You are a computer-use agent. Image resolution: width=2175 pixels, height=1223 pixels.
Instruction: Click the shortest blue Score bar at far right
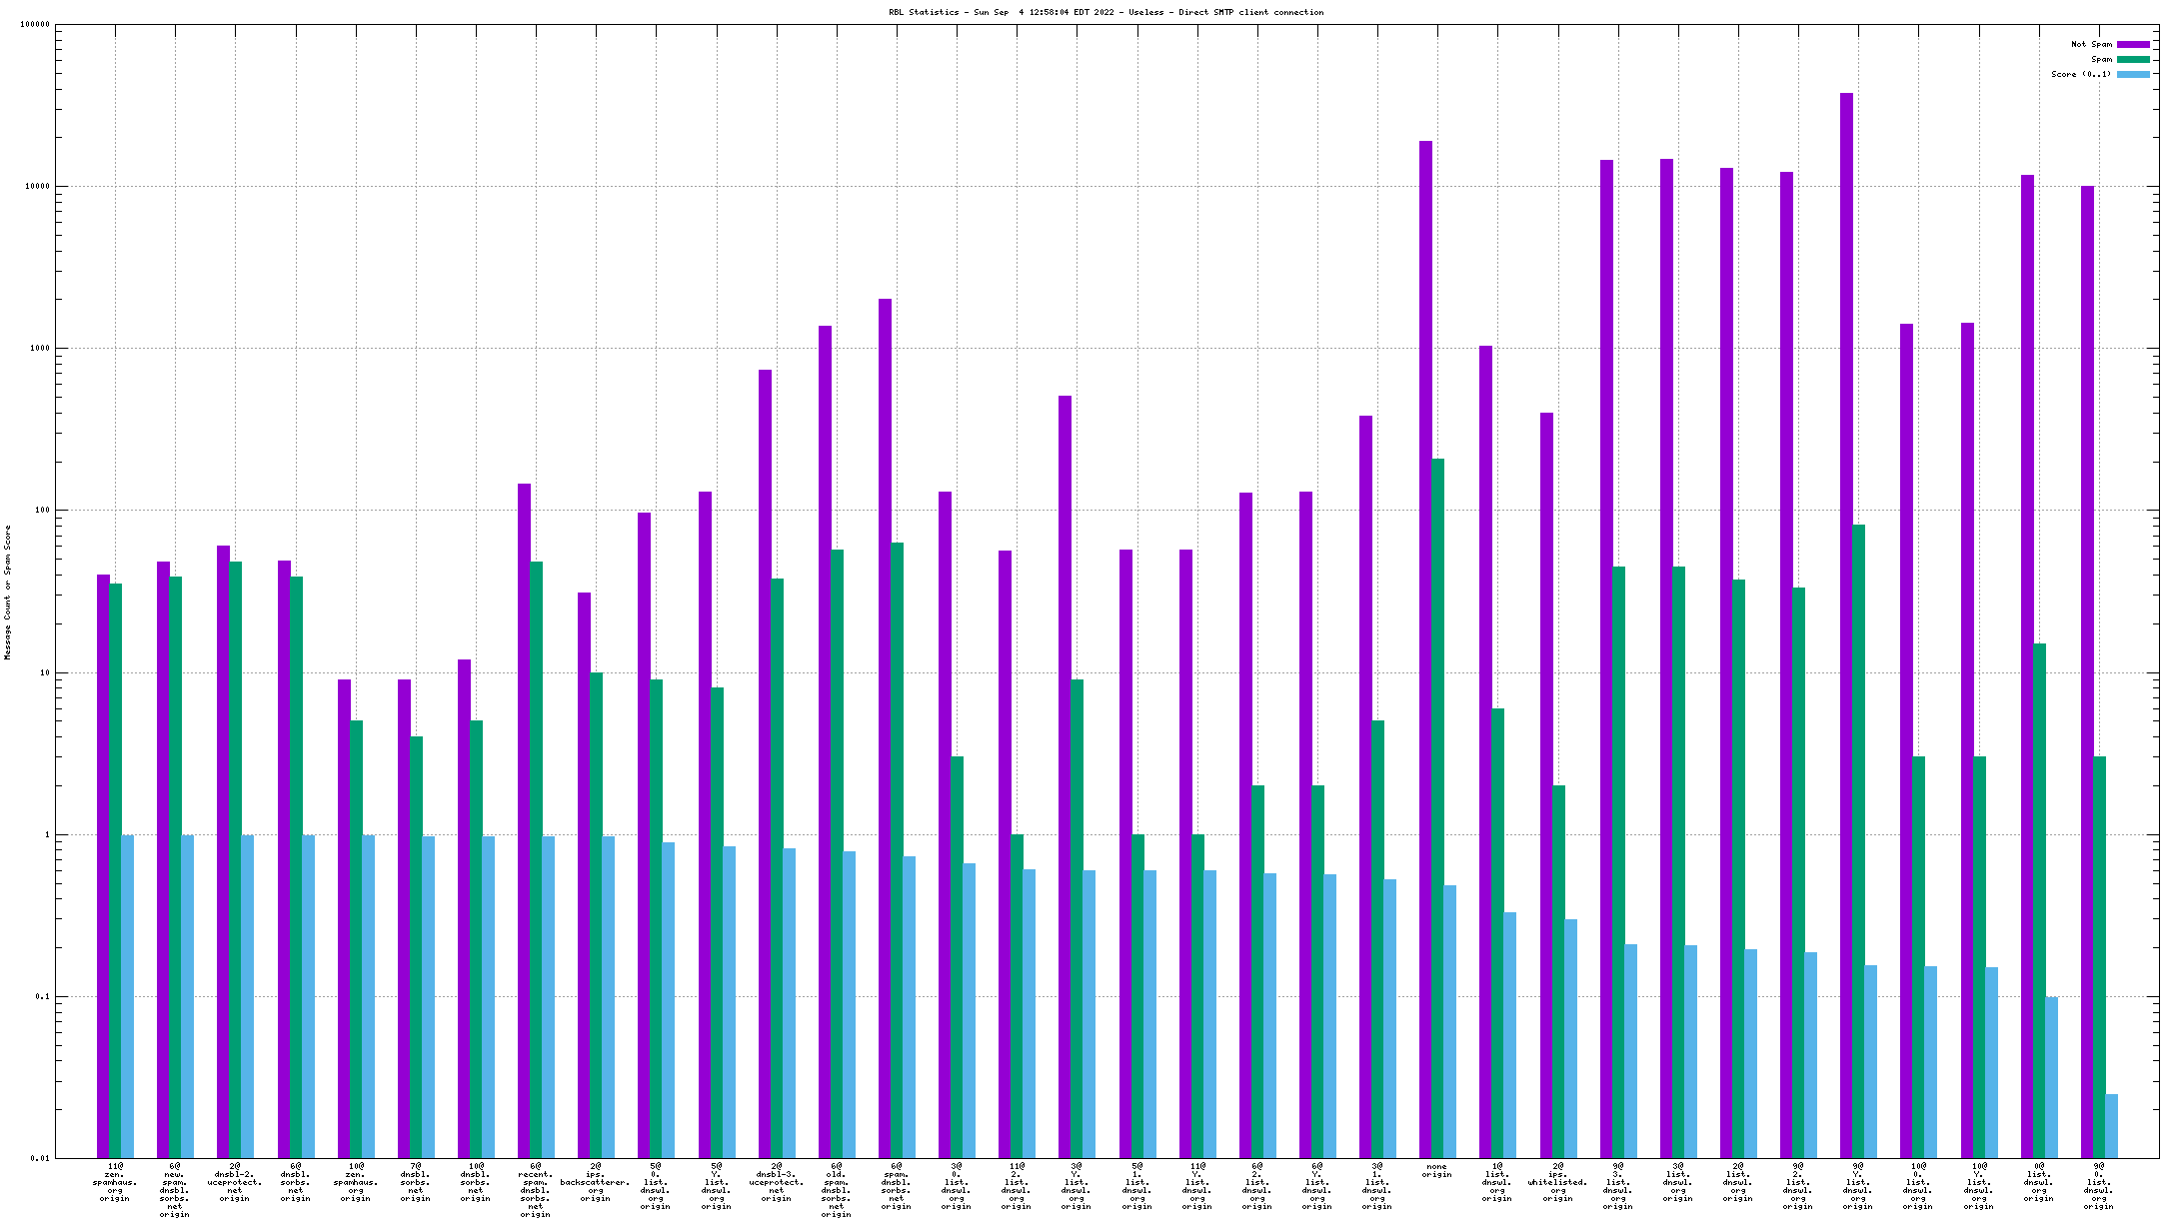pyautogui.click(x=2111, y=1126)
